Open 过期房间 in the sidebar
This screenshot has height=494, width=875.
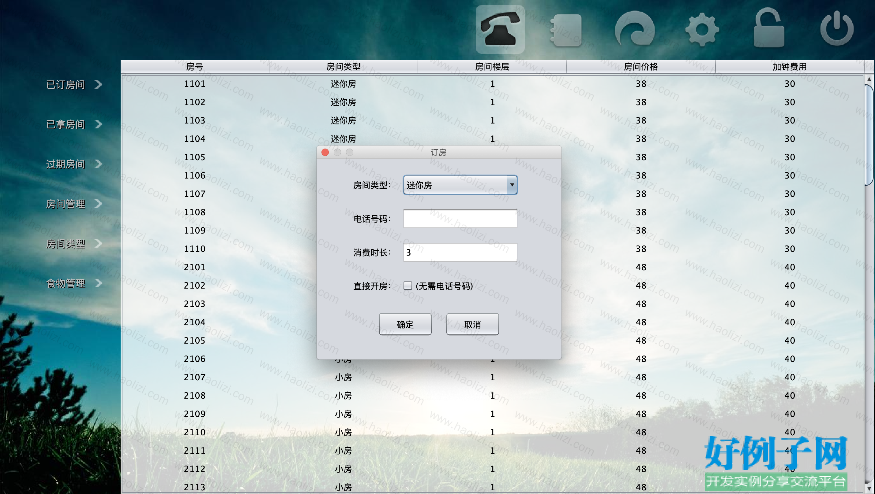point(66,164)
